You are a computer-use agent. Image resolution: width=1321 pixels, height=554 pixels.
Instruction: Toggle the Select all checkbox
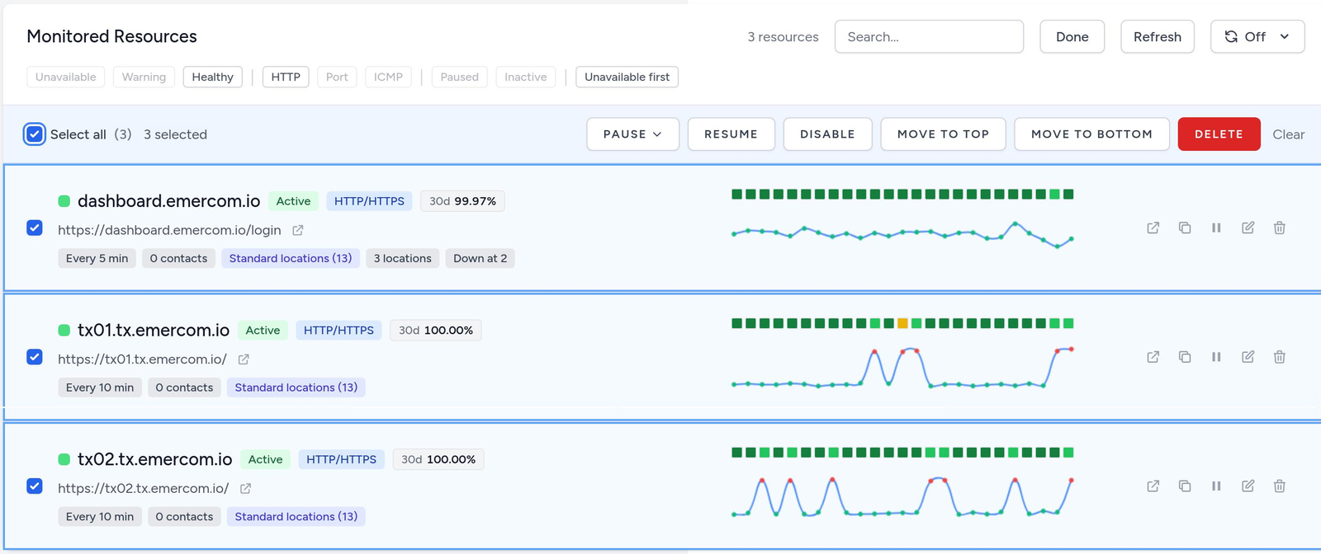point(34,134)
